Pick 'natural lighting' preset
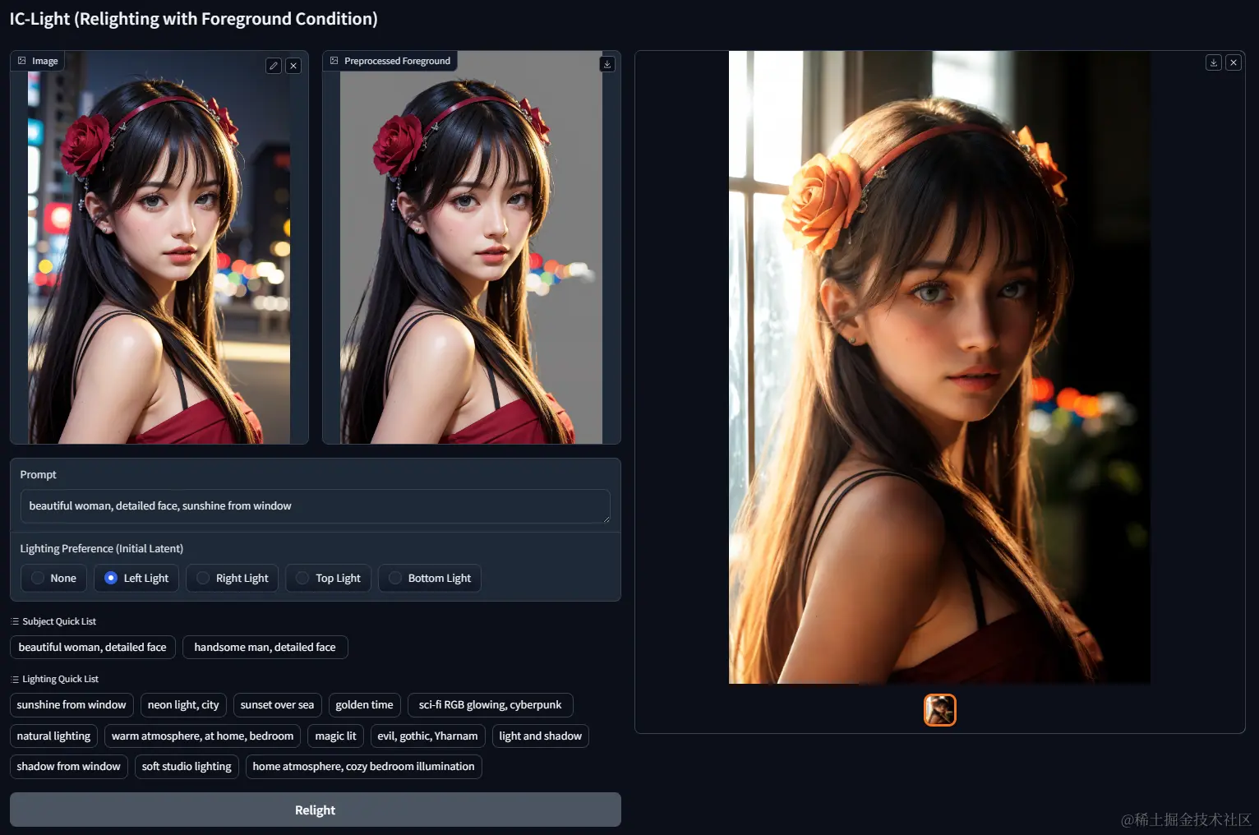Image resolution: width=1259 pixels, height=835 pixels. pos(54,736)
